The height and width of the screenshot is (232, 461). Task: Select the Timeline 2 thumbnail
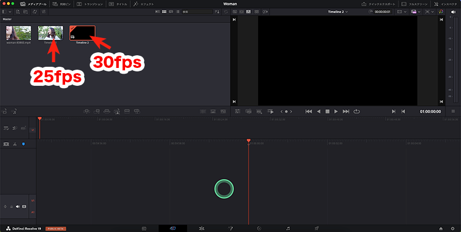(x=82, y=33)
